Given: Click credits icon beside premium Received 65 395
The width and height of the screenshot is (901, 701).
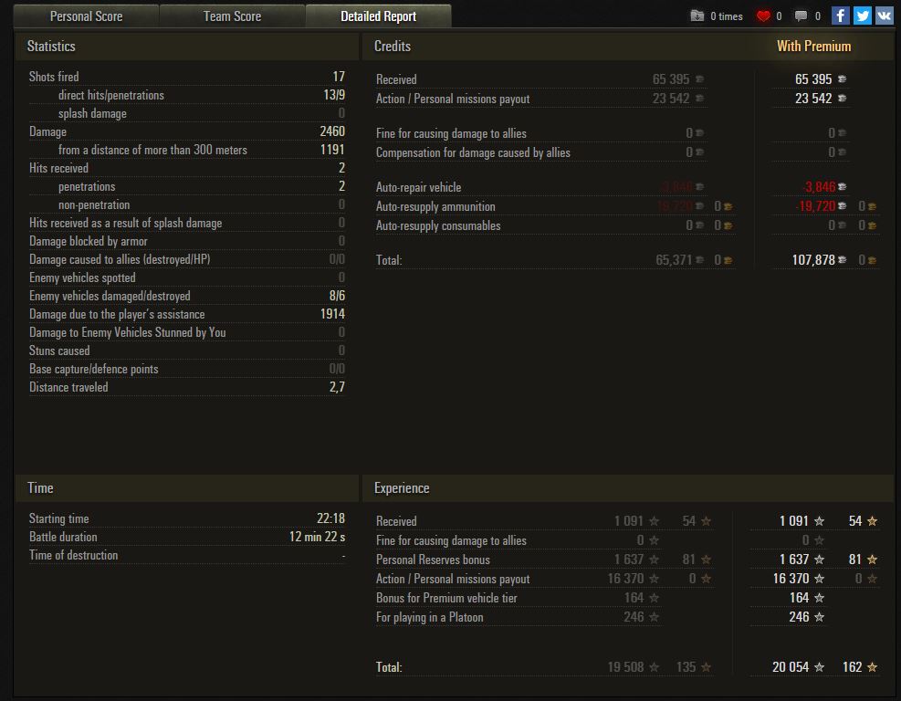Looking at the screenshot, I should tap(842, 78).
